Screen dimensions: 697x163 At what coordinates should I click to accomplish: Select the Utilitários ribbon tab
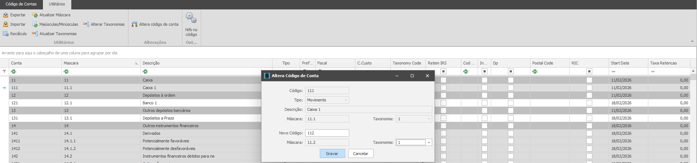click(x=57, y=4)
